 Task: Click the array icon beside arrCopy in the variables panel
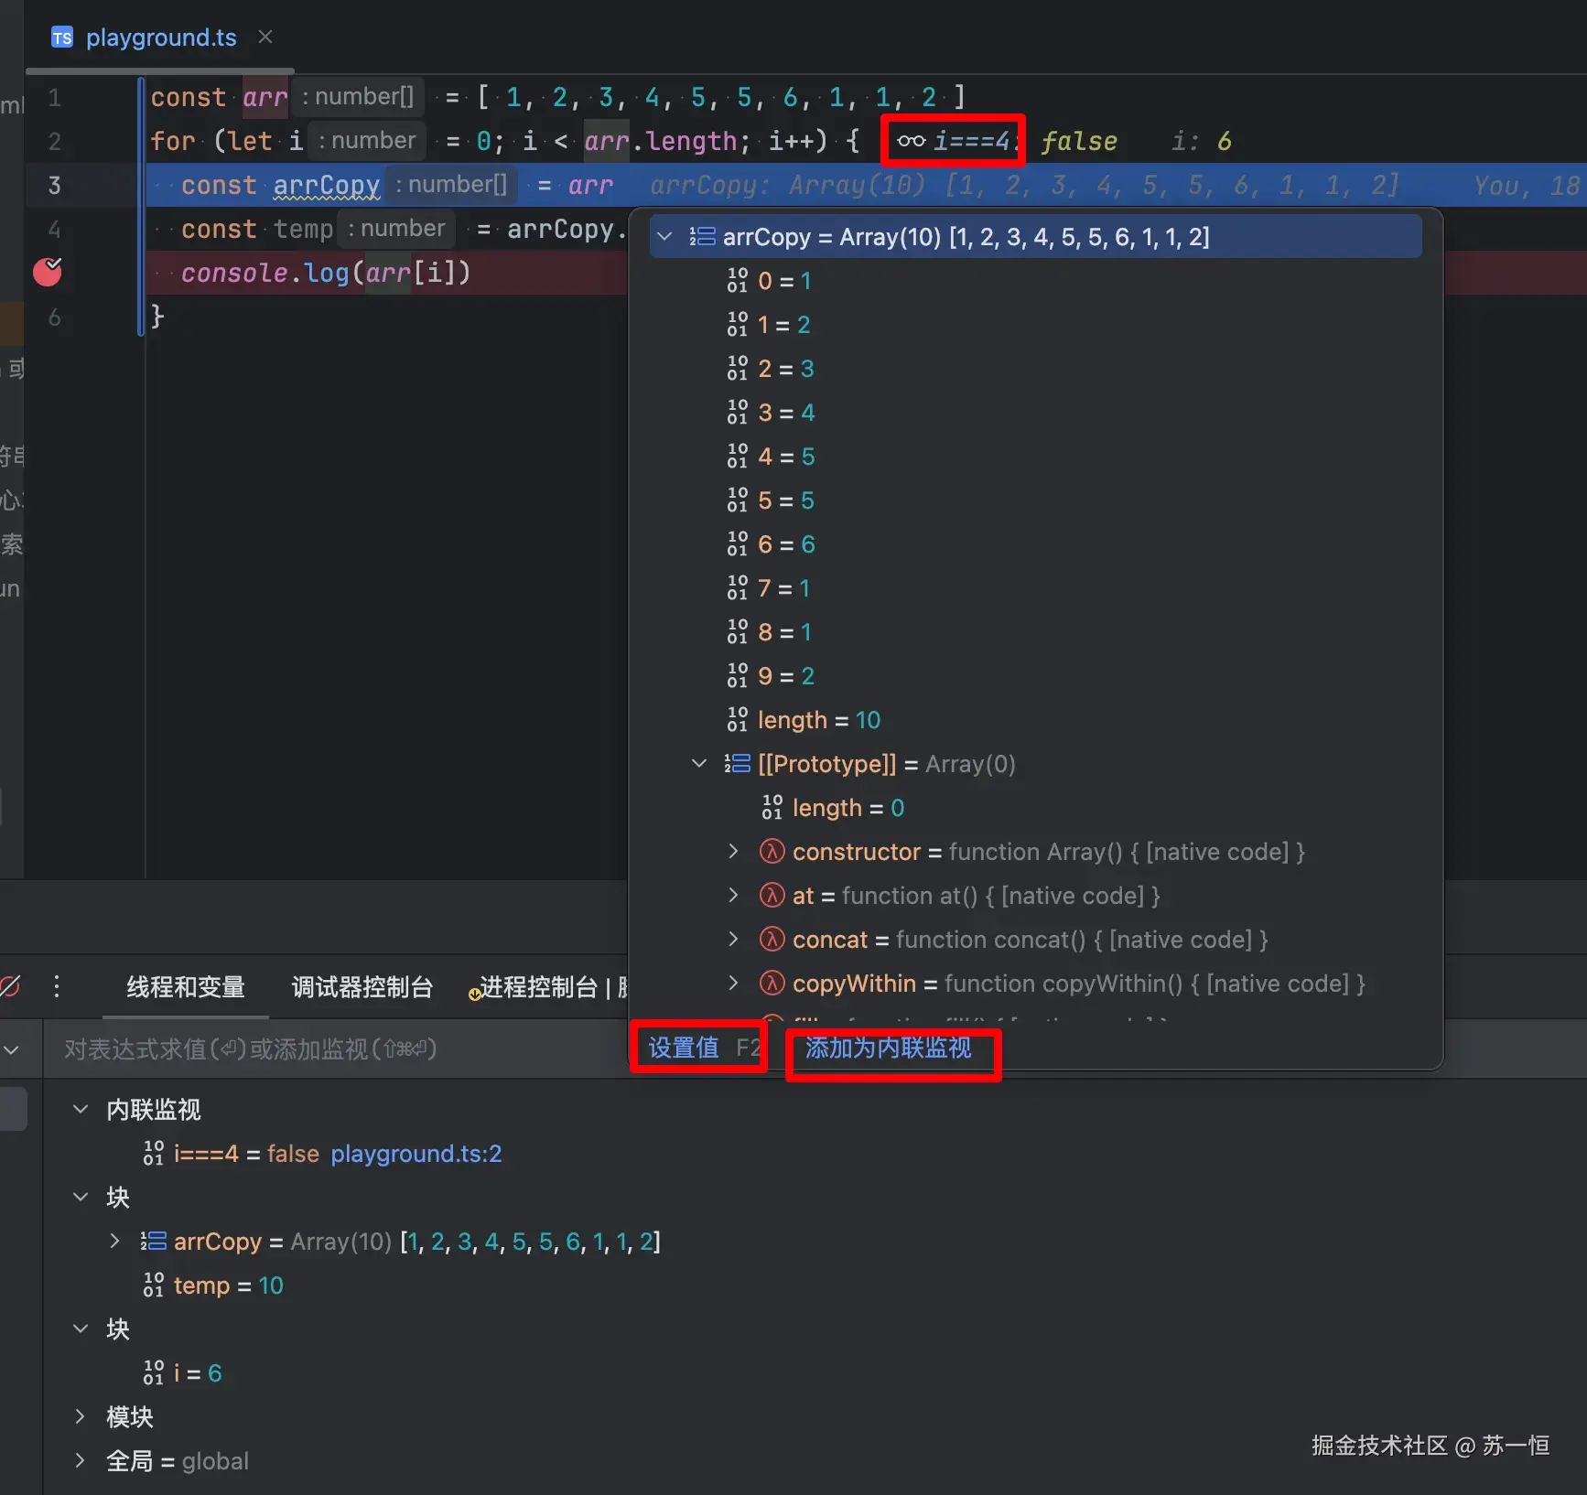click(x=154, y=1242)
